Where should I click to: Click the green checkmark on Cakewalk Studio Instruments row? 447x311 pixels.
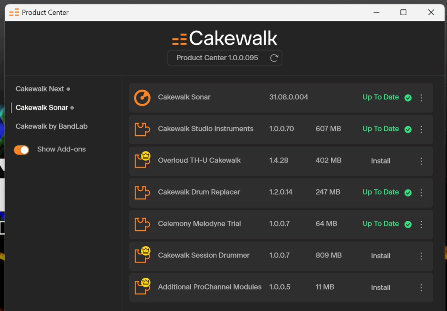point(408,130)
